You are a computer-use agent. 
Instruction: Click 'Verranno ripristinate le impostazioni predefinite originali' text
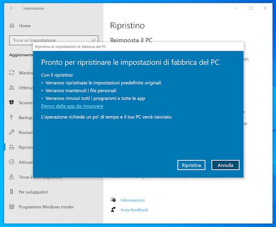103,83
